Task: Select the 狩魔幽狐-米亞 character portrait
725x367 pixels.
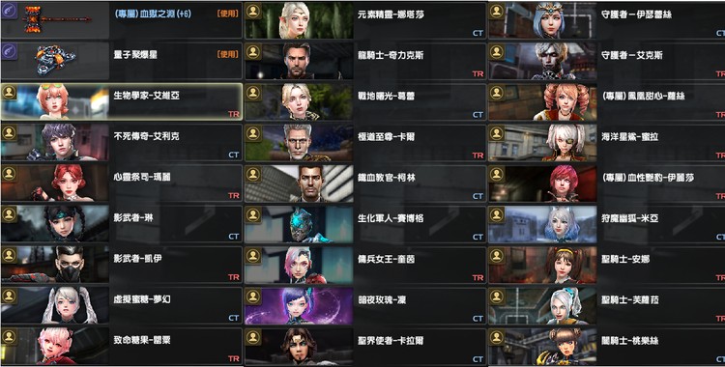Action: click(543, 224)
